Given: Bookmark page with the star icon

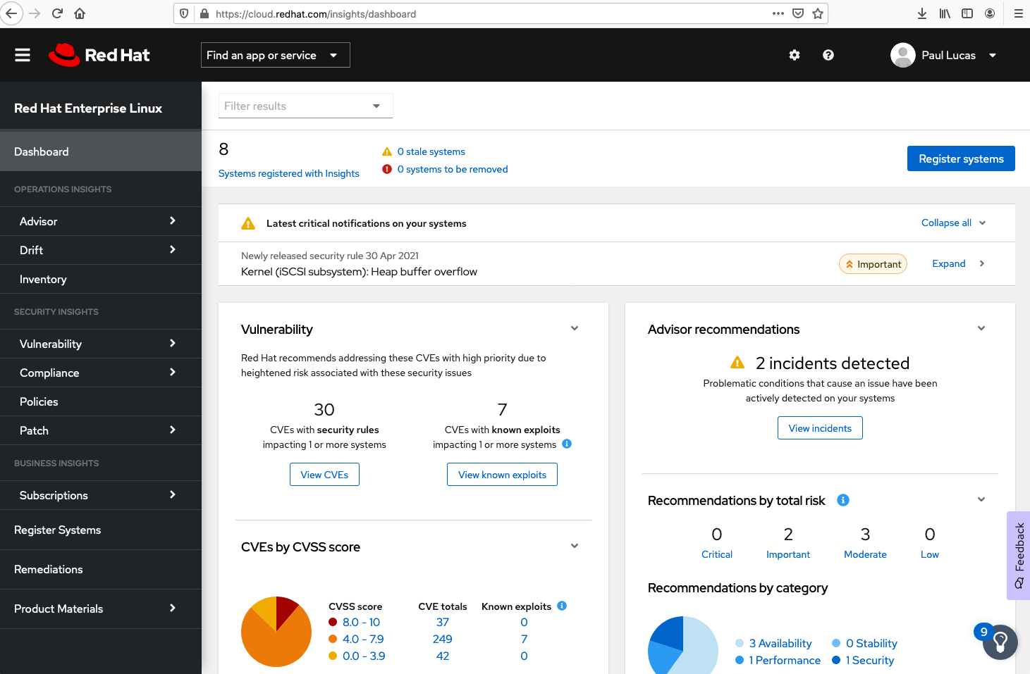Looking at the screenshot, I should click(818, 13).
